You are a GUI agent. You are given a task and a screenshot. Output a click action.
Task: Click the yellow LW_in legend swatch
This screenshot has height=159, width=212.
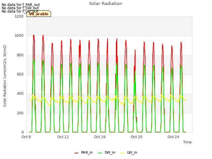coord(122,153)
